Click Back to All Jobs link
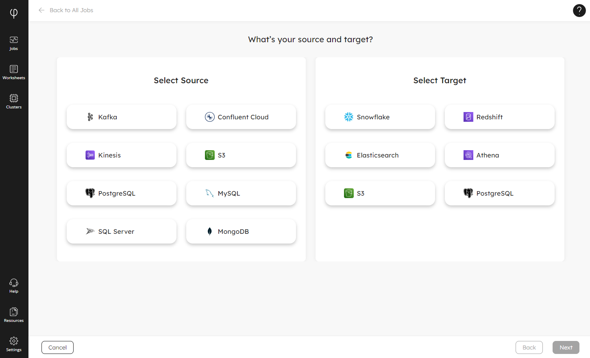 (72, 10)
